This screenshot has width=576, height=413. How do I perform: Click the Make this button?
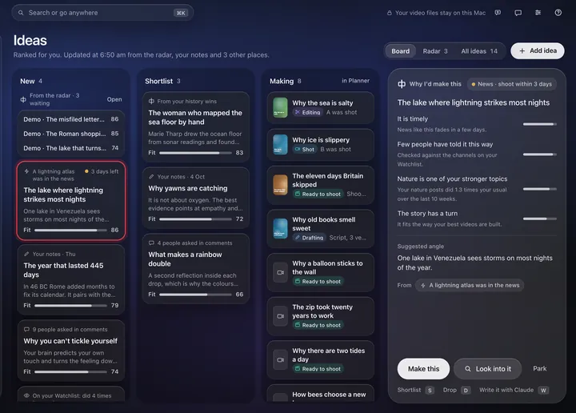pyautogui.click(x=423, y=368)
